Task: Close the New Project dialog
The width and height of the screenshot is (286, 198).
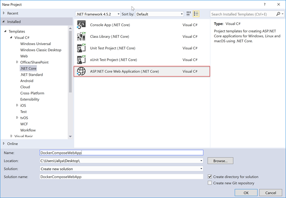Action: (279, 4)
